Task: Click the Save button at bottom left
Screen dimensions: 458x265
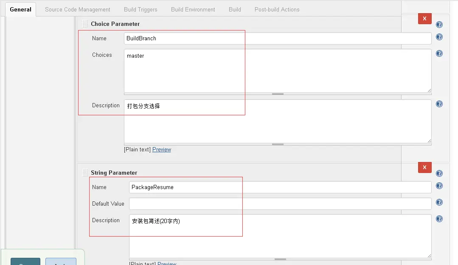Action: coord(25,262)
